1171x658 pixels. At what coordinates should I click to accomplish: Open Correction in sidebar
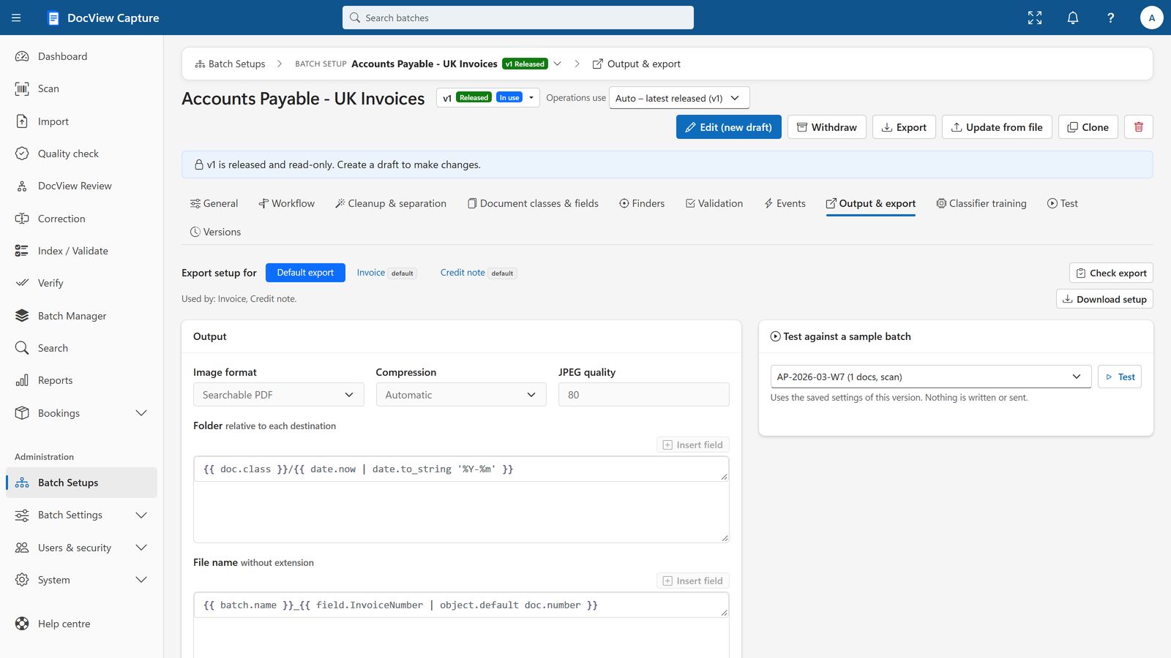coord(81,219)
